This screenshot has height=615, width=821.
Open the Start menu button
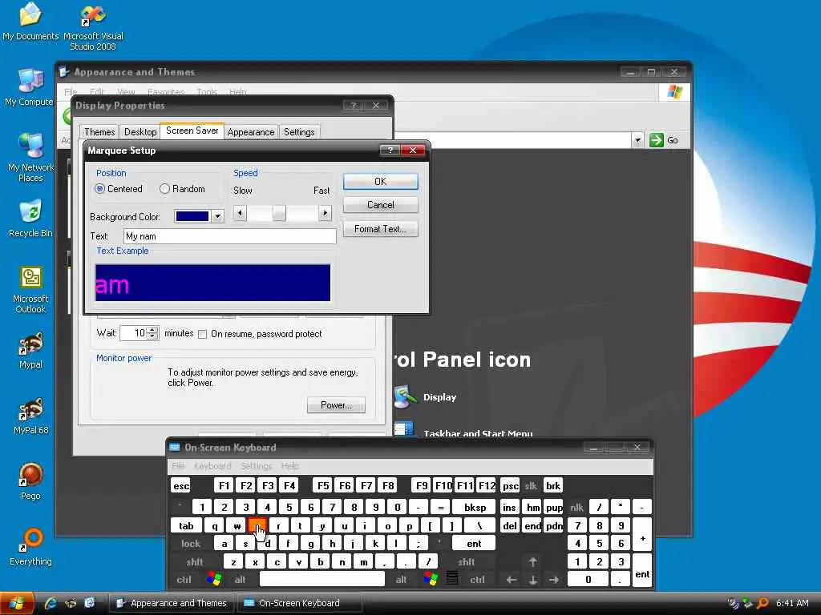(x=17, y=604)
